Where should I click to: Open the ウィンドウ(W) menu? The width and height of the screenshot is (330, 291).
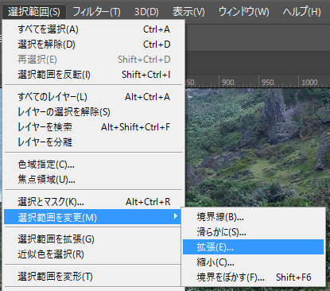244,12
